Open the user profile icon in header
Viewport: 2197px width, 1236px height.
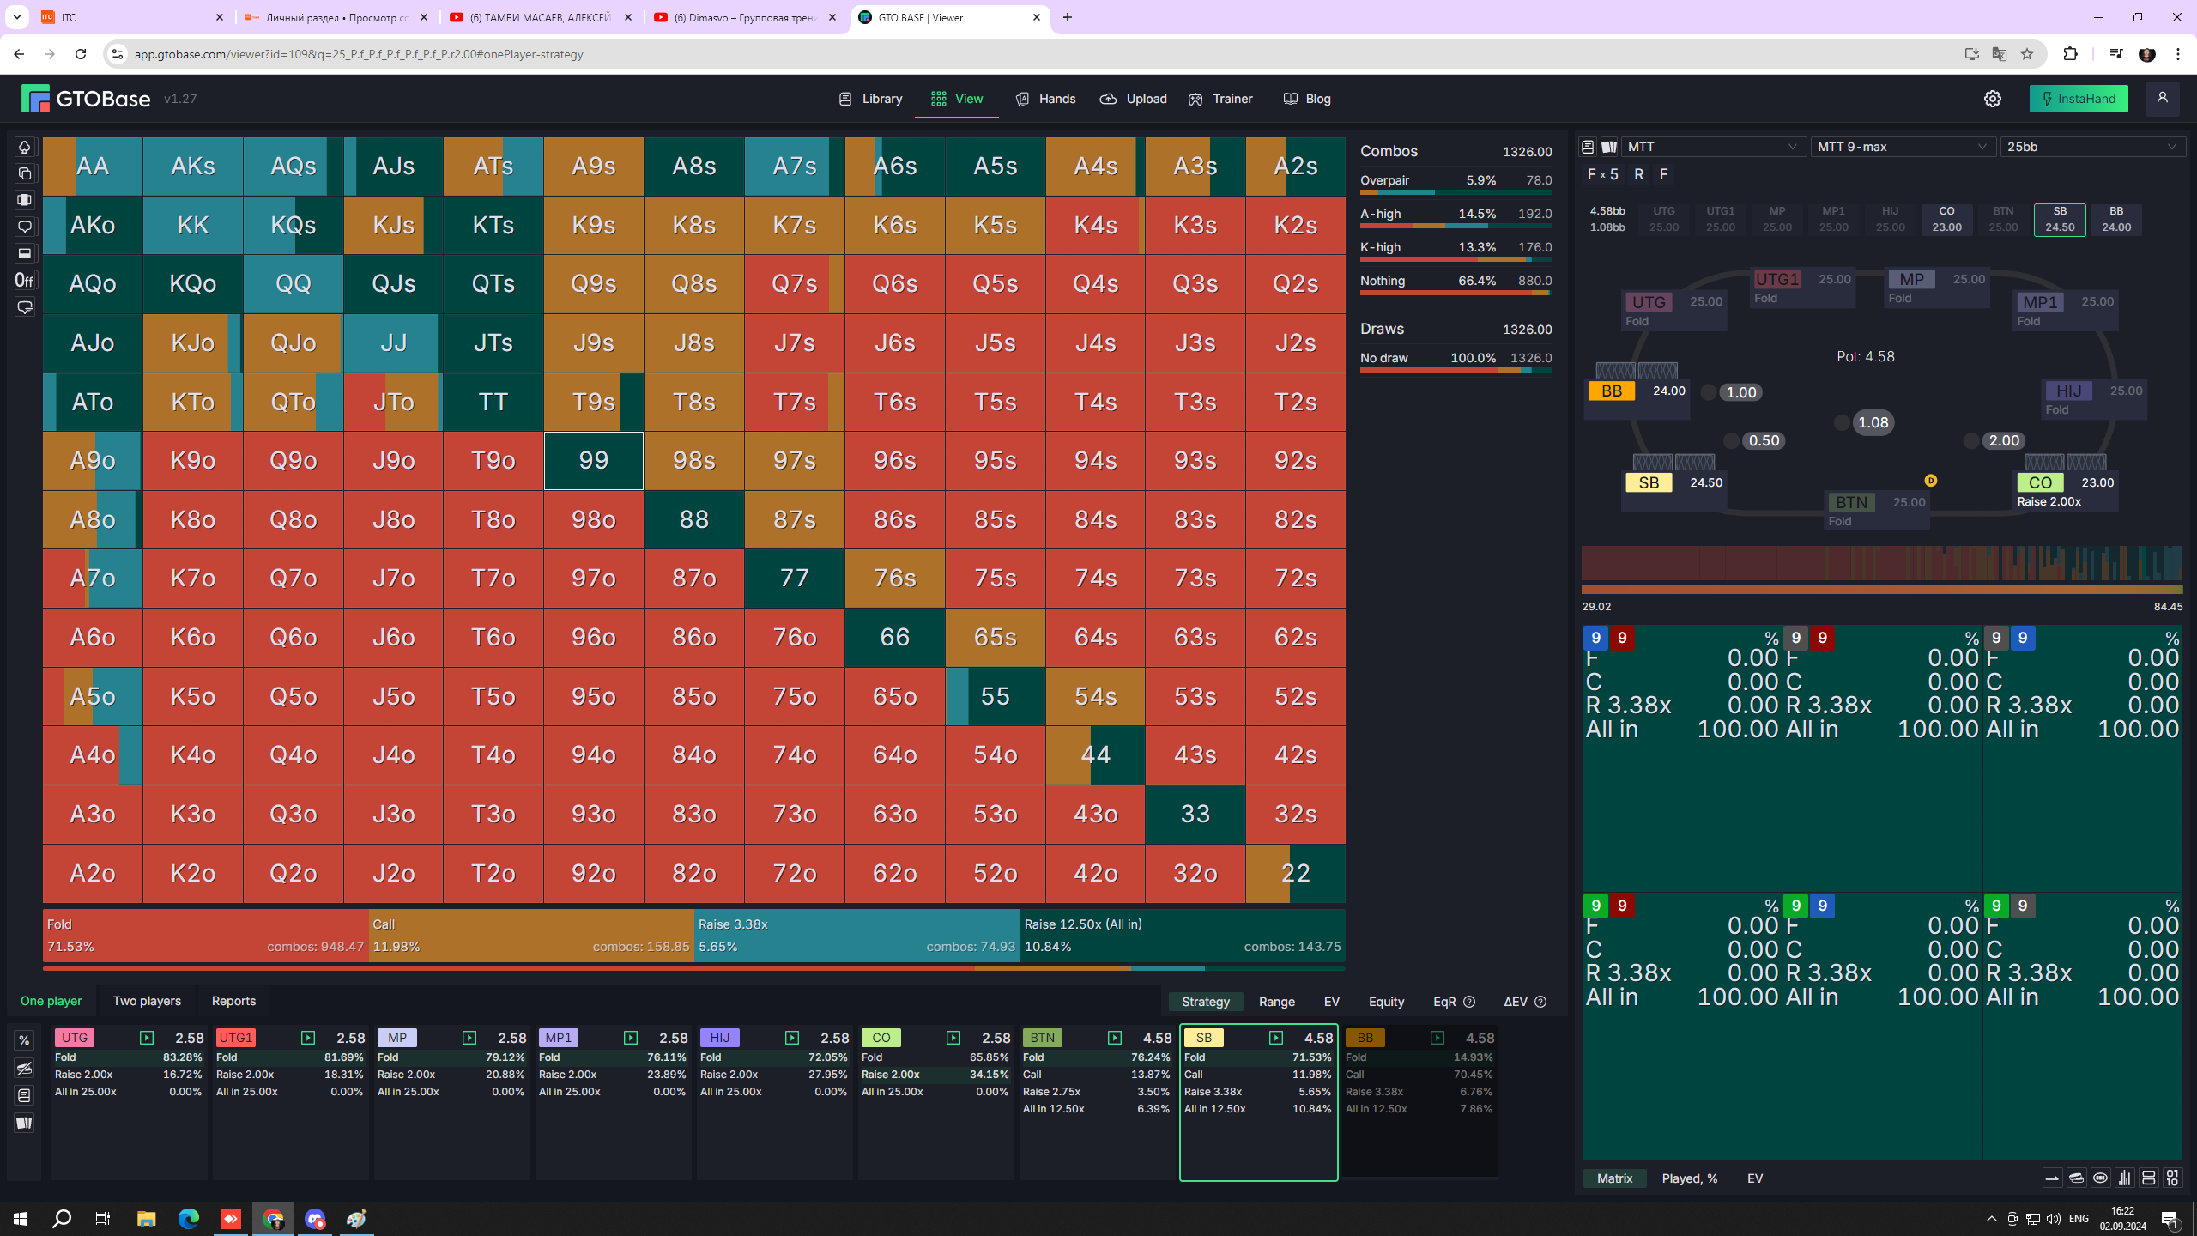2163,99
